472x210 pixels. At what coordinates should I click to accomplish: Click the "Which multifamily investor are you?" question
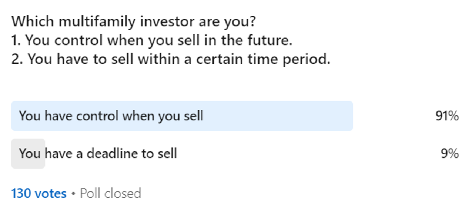pyautogui.click(x=133, y=21)
